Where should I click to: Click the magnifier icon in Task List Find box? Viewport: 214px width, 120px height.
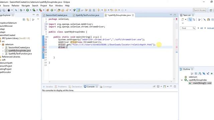pyautogui.click(x=194, y=28)
